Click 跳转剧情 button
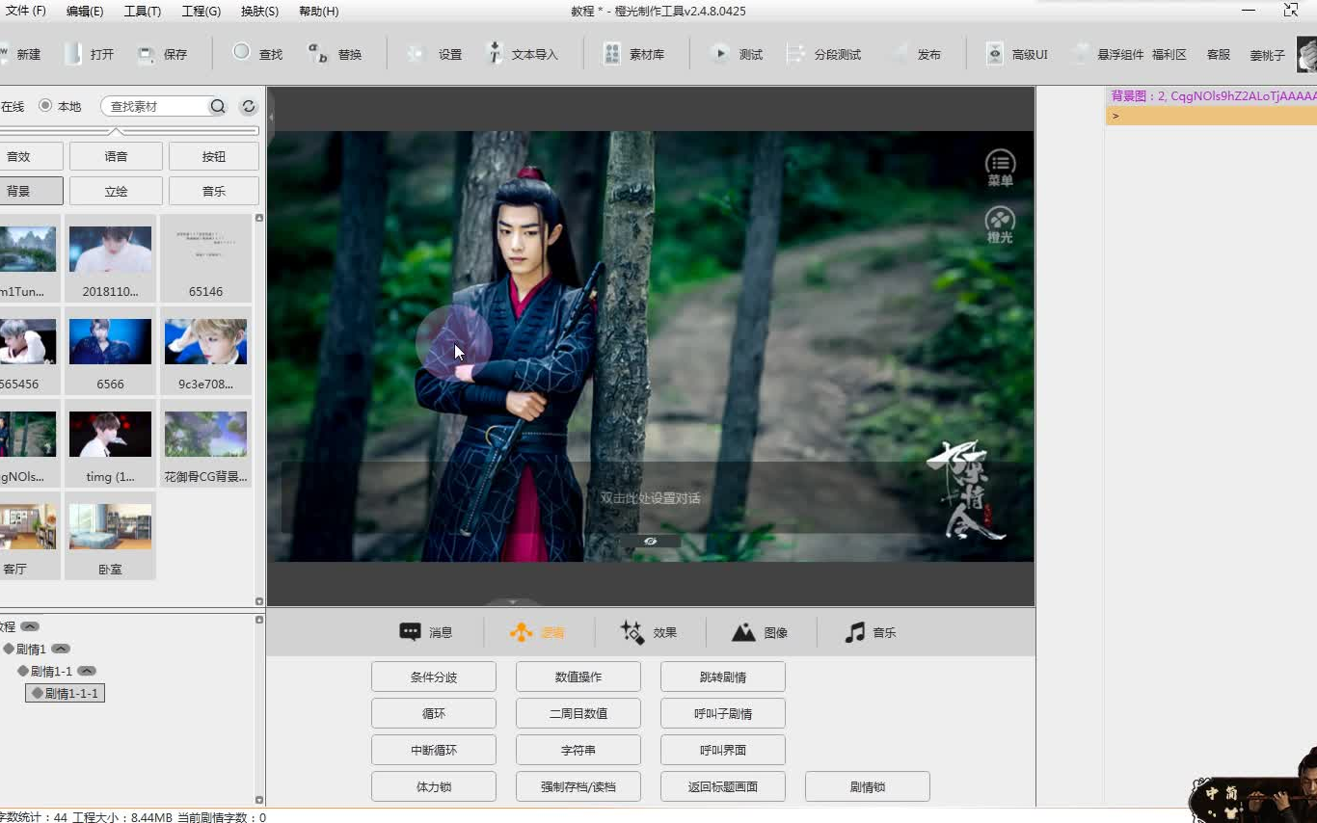 tap(723, 677)
